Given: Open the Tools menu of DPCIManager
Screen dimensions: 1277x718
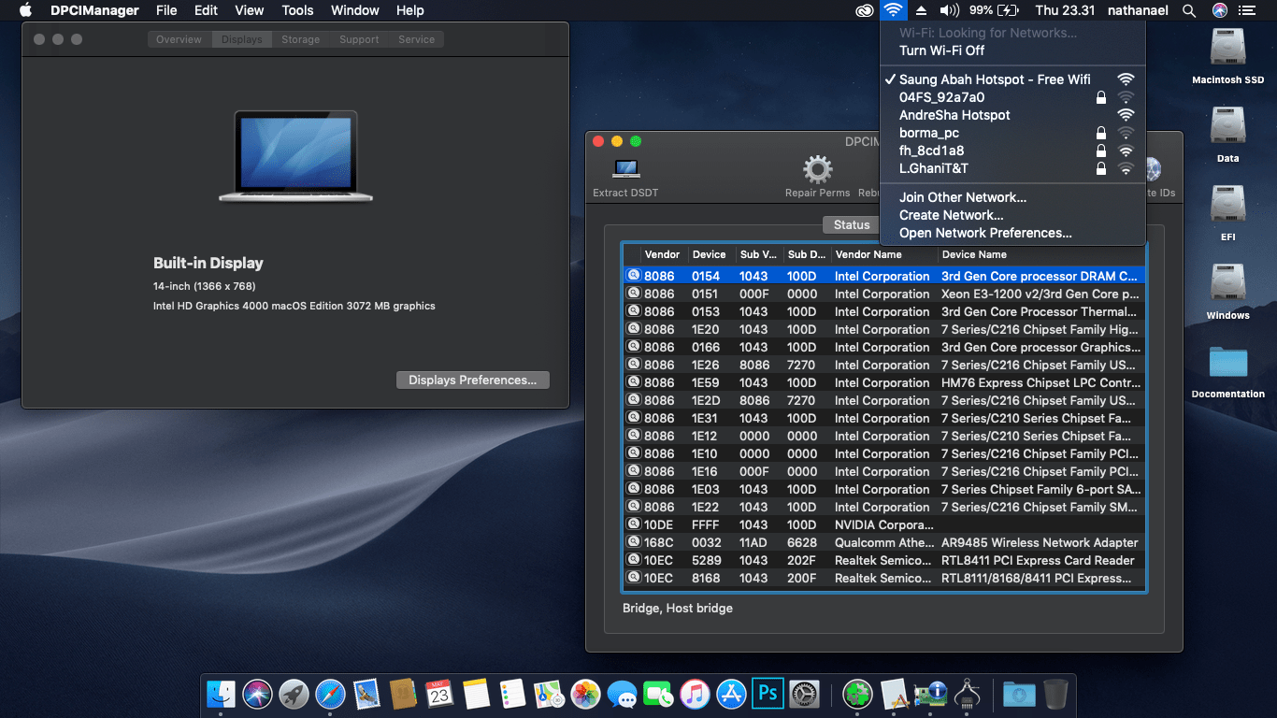Looking at the screenshot, I should (x=297, y=10).
